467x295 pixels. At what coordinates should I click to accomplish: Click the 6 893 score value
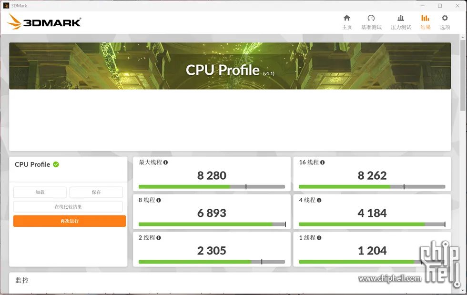pyautogui.click(x=212, y=213)
